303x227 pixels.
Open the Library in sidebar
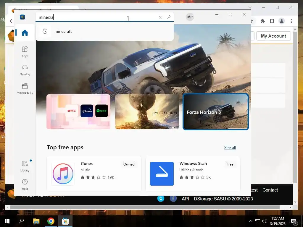[25, 166]
